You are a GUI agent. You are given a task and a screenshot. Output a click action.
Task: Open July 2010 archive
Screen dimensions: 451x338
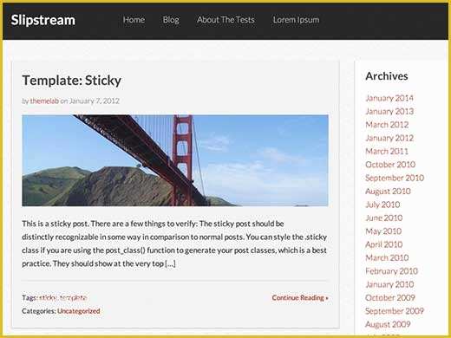pos(382,205)
